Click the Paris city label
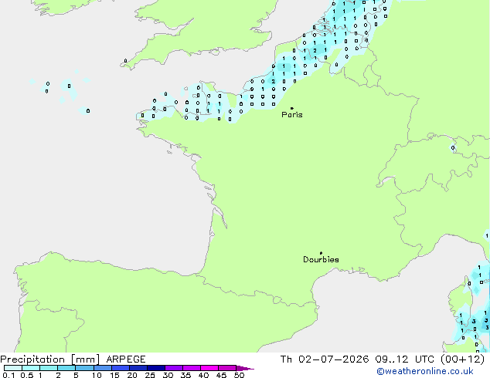Image resolution: width=490 pixels, height=378 pixels. (292, 114)
